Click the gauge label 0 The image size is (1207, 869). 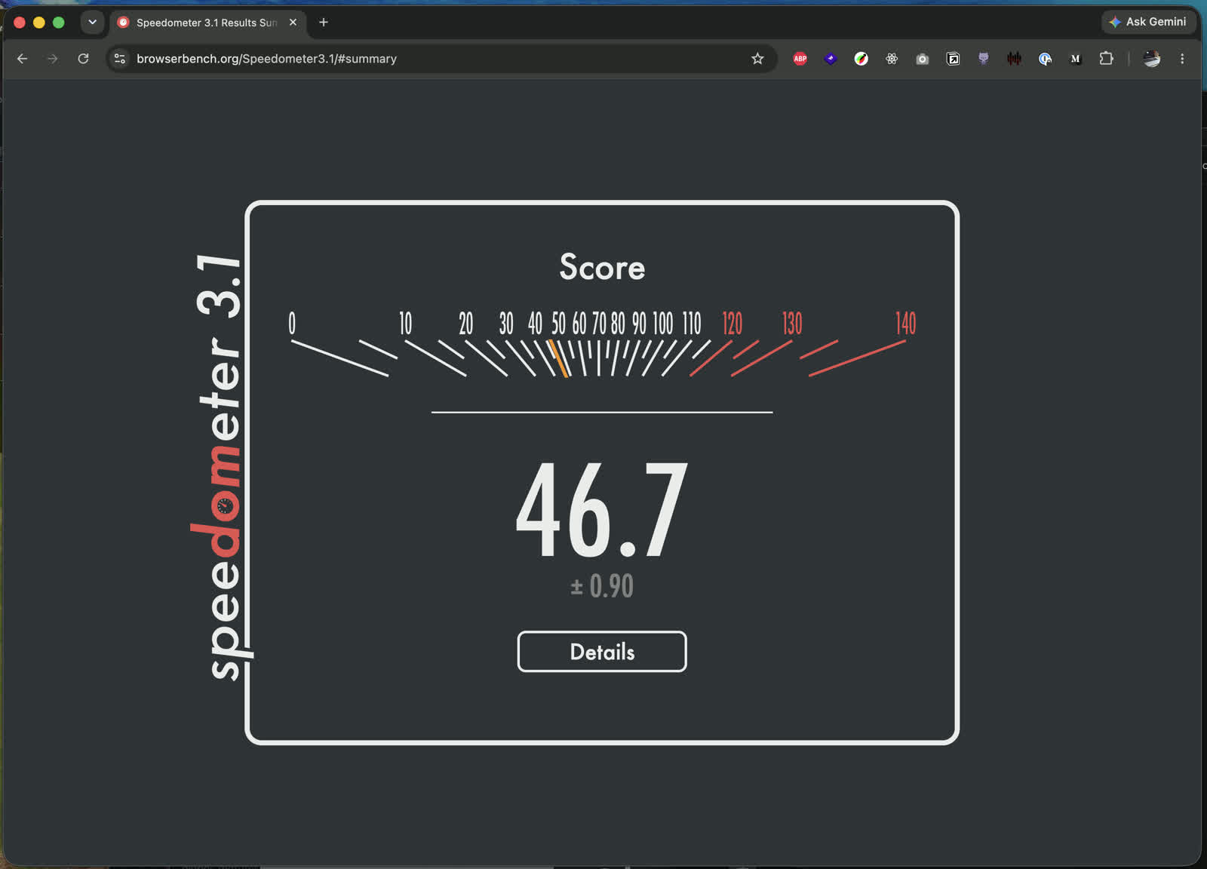click(292, 324)
